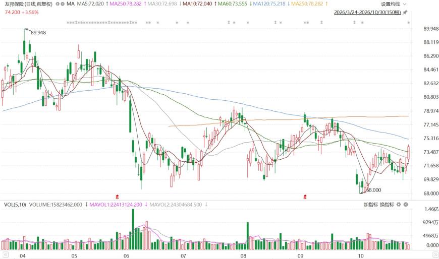Click the tallest June volume bar
439x259 pixels.
133,229
